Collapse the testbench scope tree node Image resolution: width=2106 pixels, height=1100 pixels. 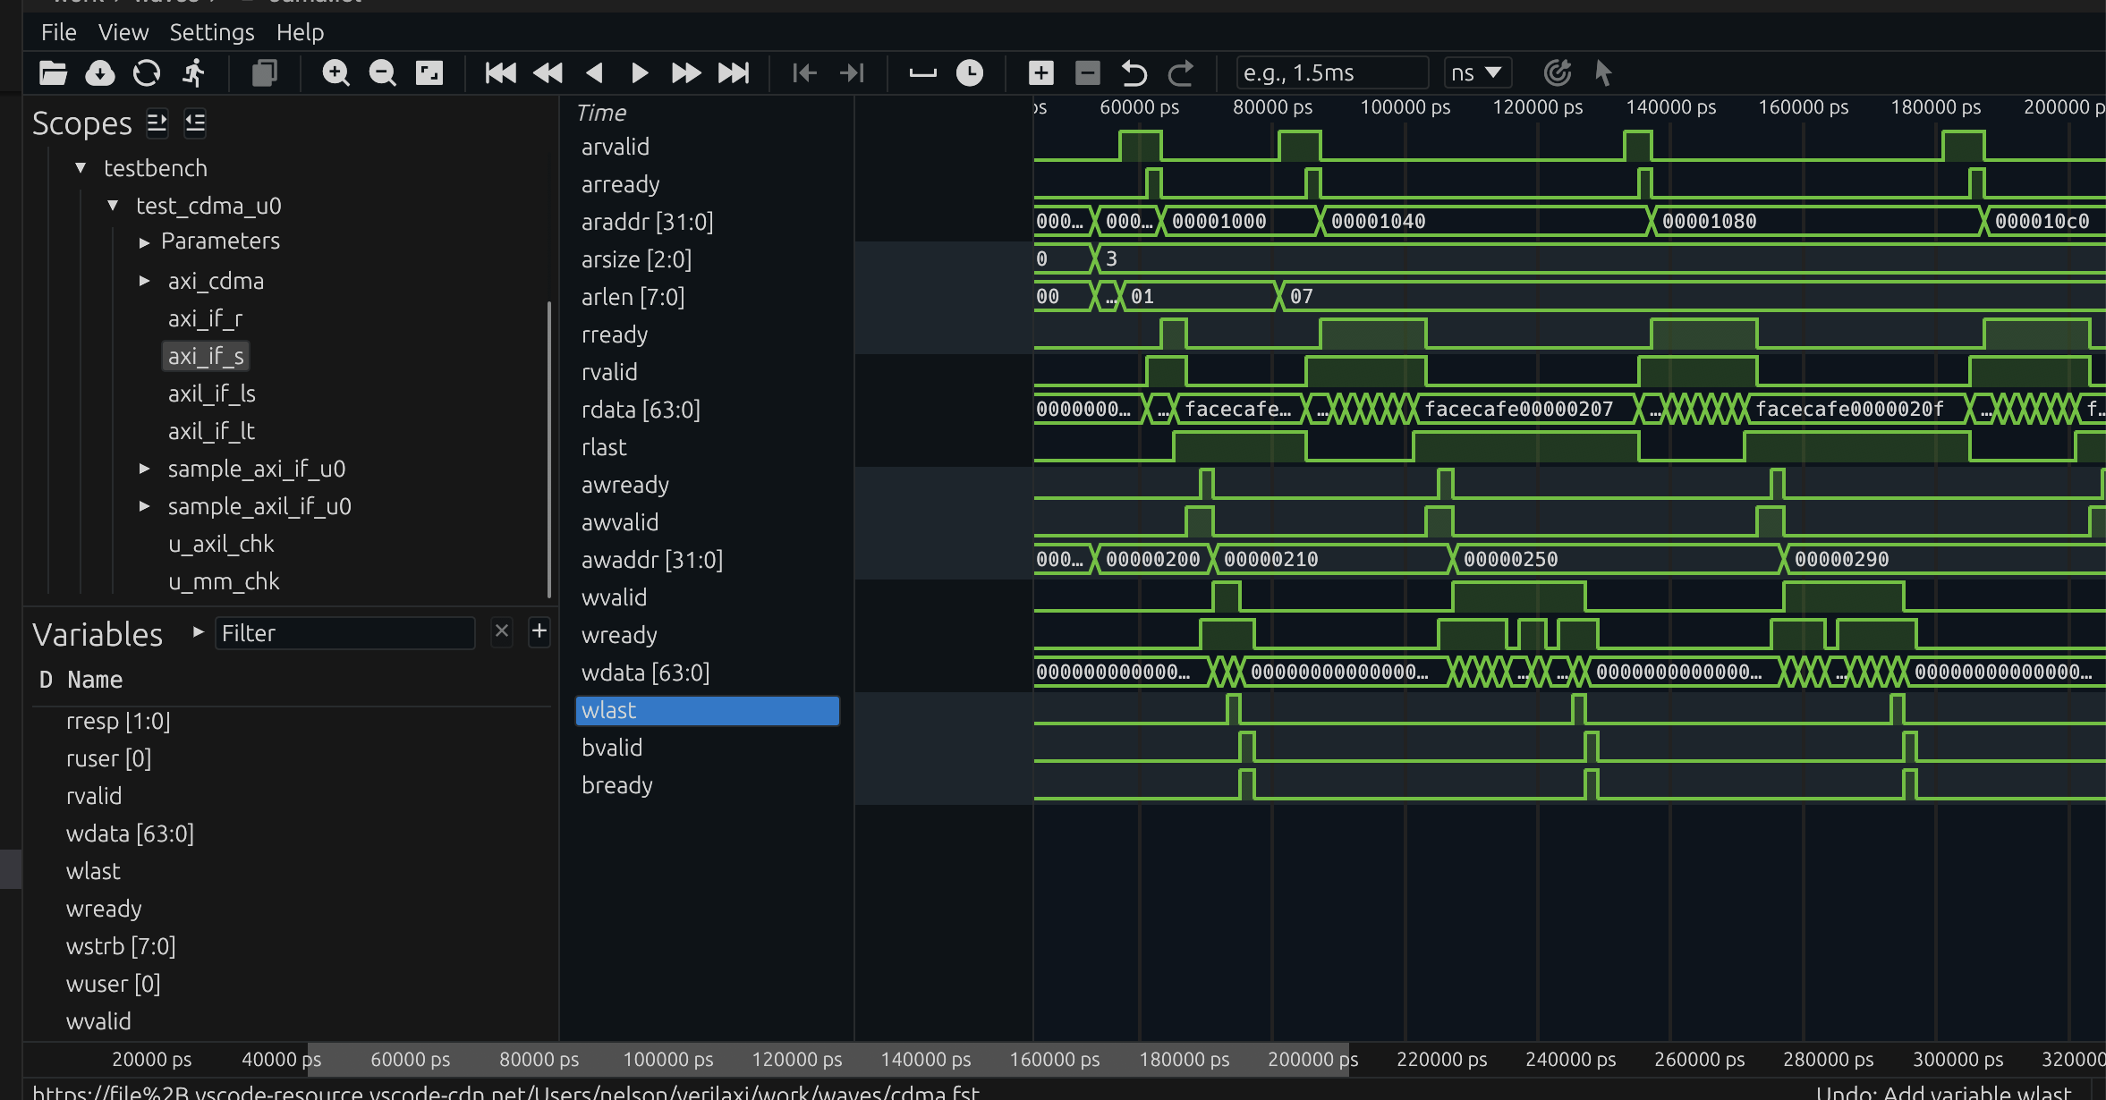tap(81, 168)
